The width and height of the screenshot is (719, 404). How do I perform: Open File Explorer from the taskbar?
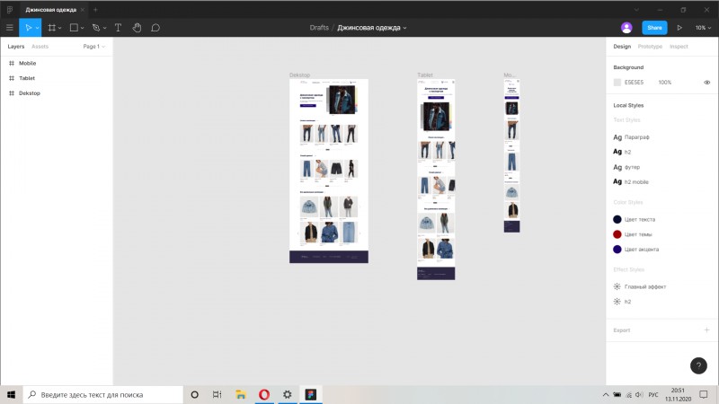click(x=241, y=394)
